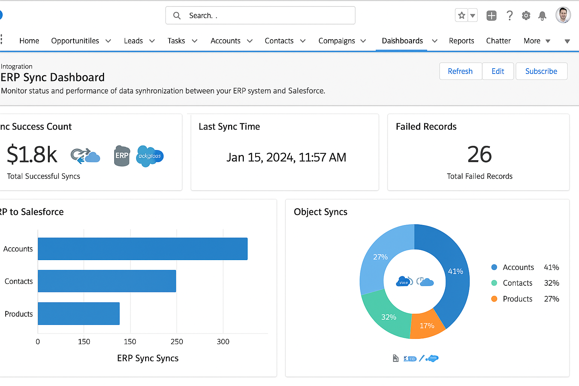Expand the Dashboards tab dropdown
The height and width of the screenshot is (386, 579).
(x=435, y=41)
